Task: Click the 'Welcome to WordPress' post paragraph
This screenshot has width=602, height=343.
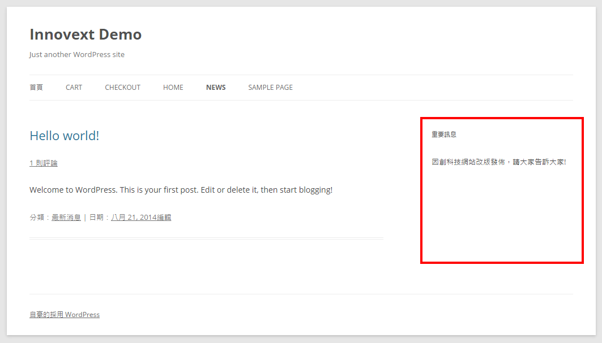Action: pos(181,190)
